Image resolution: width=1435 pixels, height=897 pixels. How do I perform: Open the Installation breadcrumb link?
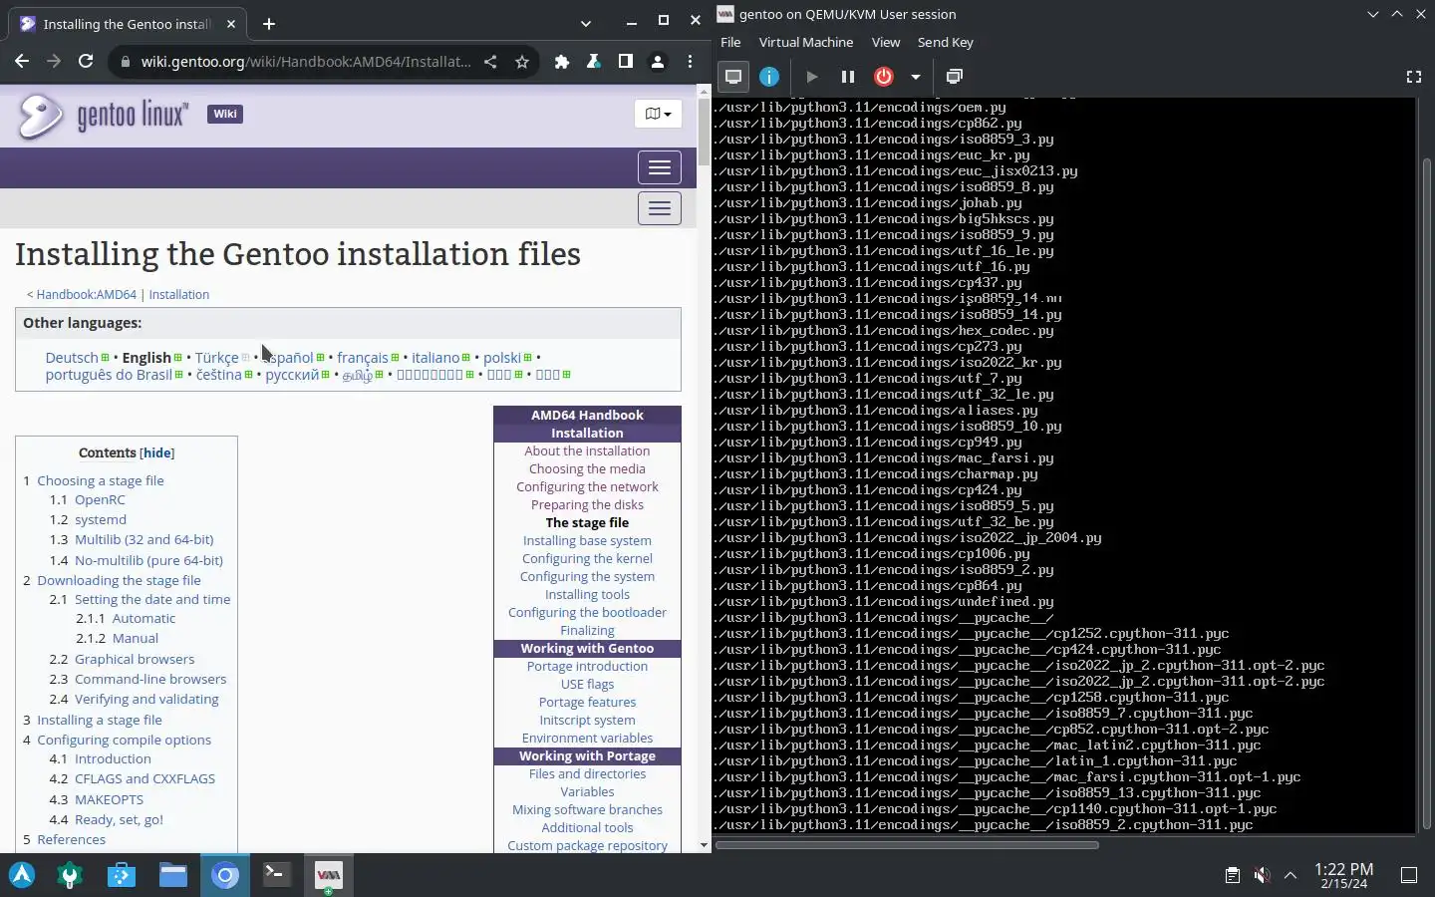tap(179, 295)
